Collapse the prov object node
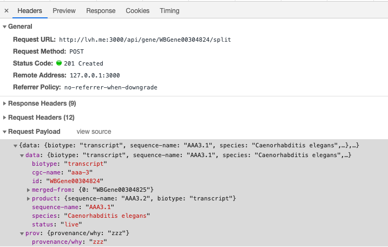The width and height of the screenshot is (388, 247). [x=22, y=233]
